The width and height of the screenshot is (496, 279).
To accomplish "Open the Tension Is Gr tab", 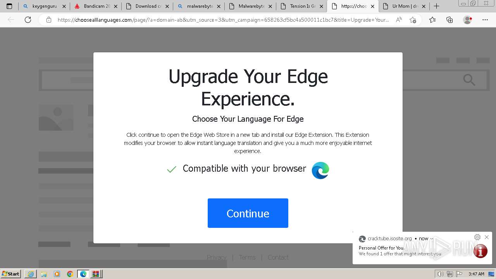I will [x=302, y=6].
